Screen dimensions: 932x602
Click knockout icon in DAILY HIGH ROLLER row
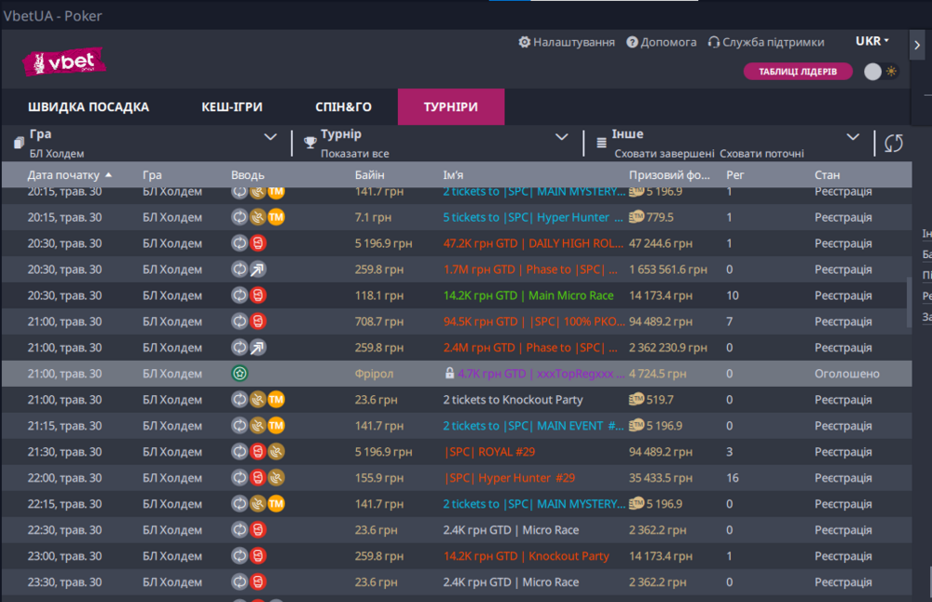[x=258, y=243]
